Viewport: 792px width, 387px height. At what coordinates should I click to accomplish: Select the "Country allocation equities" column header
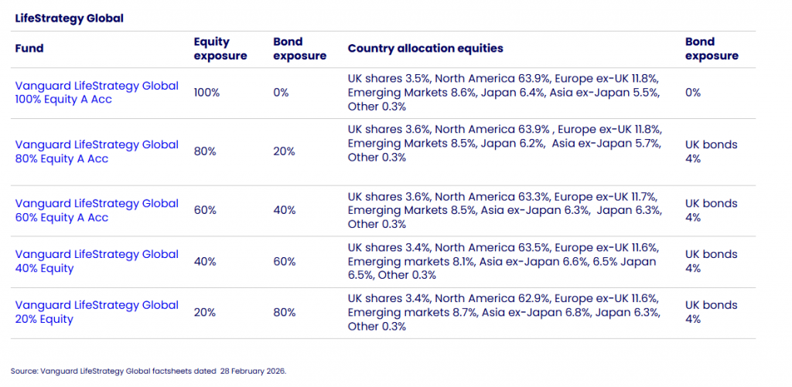pos(425,48)
